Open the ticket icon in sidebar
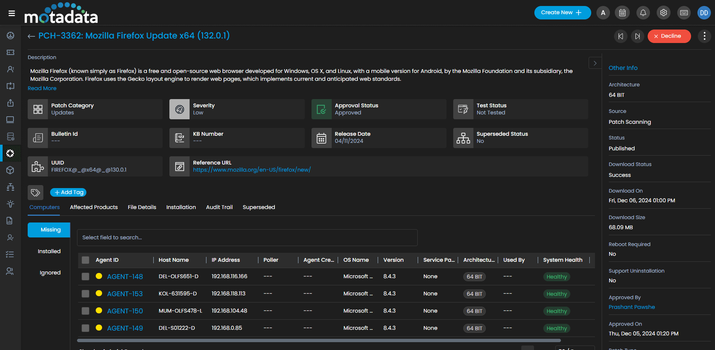Screen dimensions: 715x350 [x=10, y=52]
